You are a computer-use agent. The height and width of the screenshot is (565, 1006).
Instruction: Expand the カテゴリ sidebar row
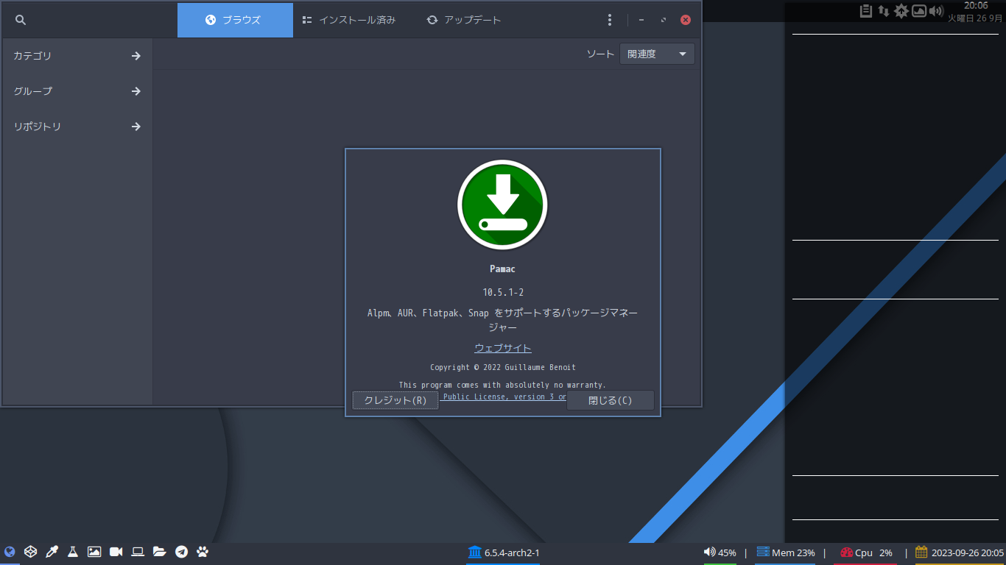tap(77, 56)
